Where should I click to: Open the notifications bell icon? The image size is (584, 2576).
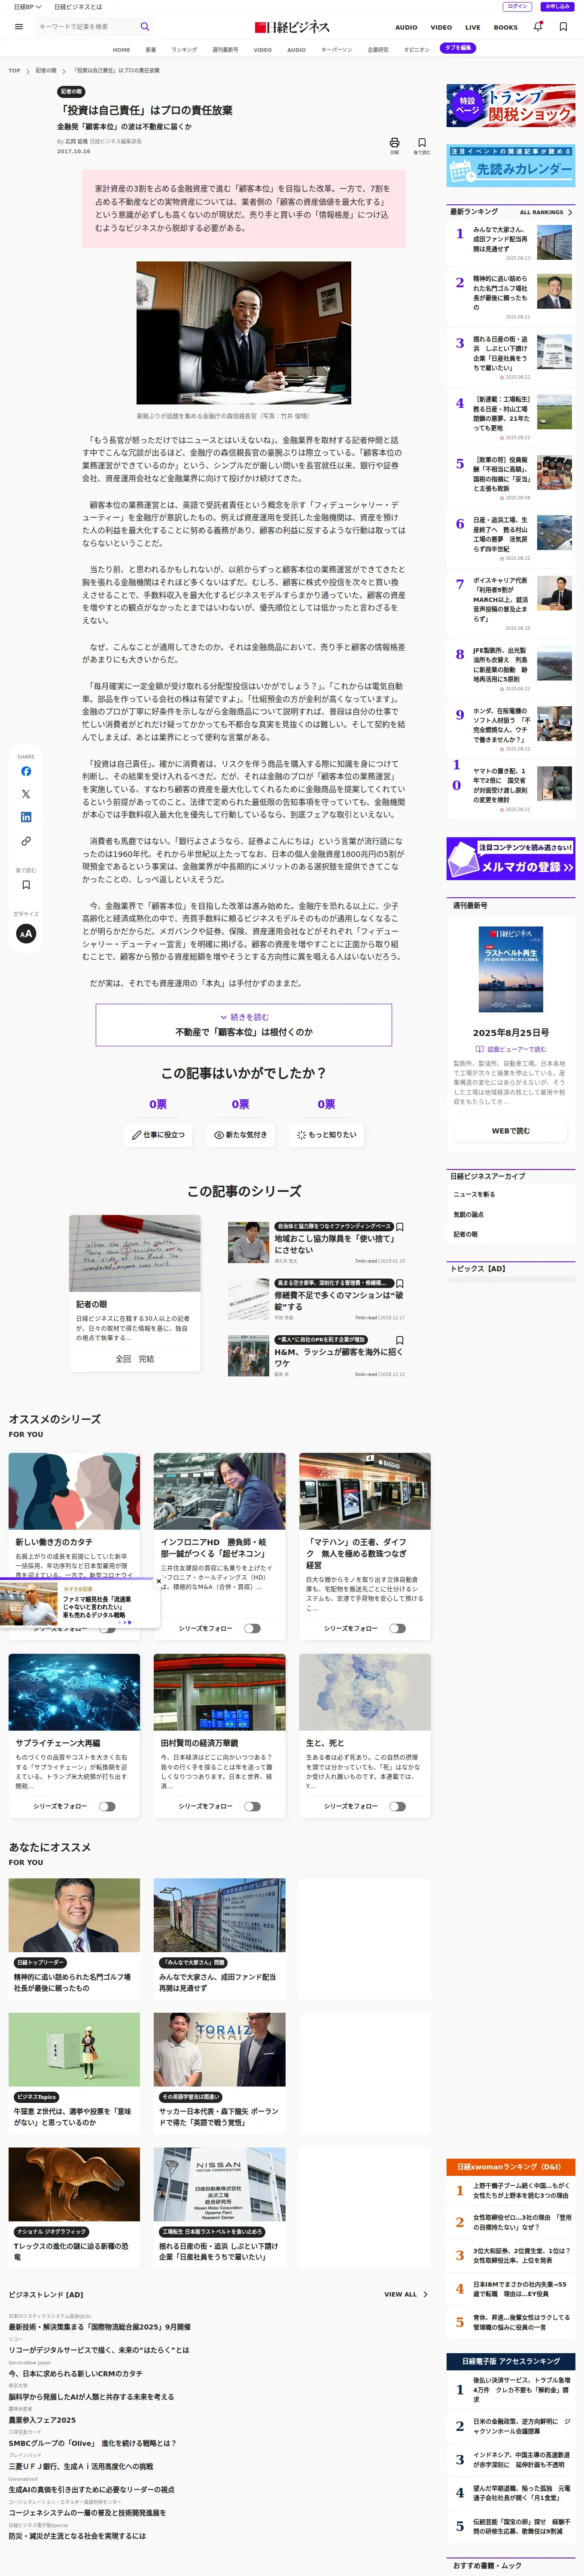pyautogui.click(x=538, y=27)
